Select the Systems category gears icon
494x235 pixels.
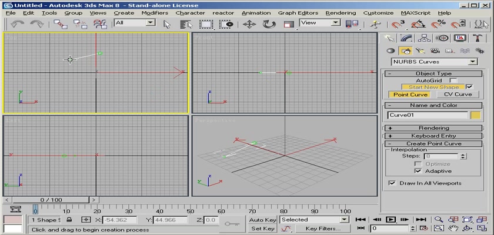click(x=479, y=51)
